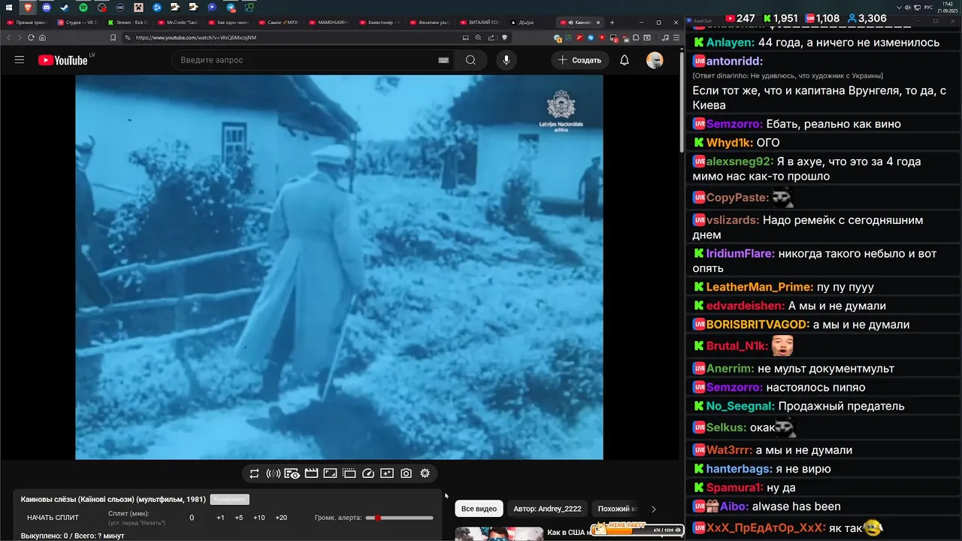Click the BORISBRITVAGOD username in chat
The height and width of the screenshot is (541, 962).
pyautogui.click(x=758, y=325)
